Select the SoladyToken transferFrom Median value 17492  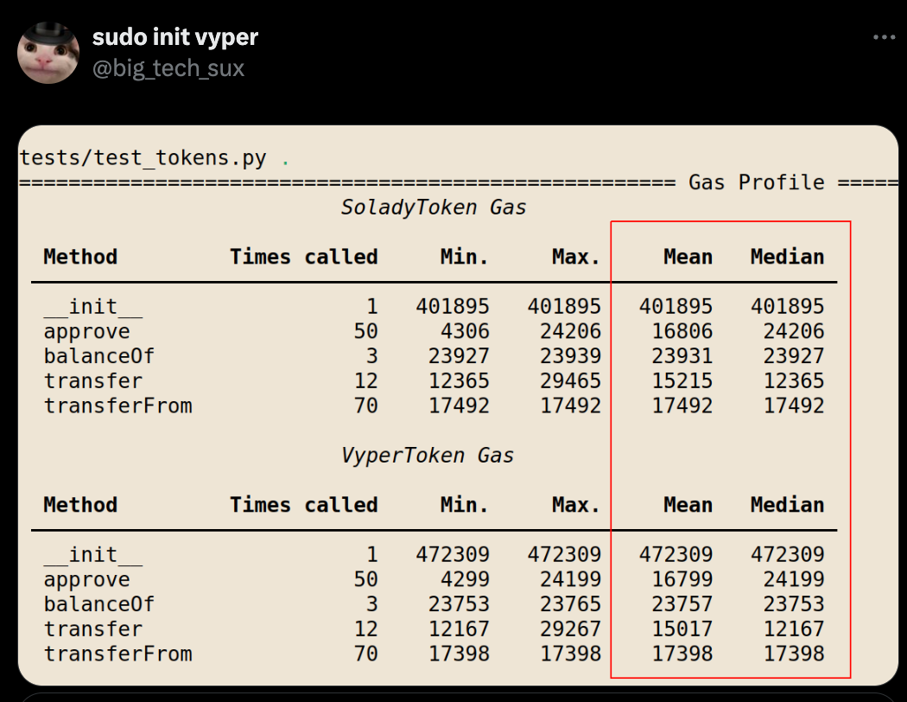coord(794,405)
